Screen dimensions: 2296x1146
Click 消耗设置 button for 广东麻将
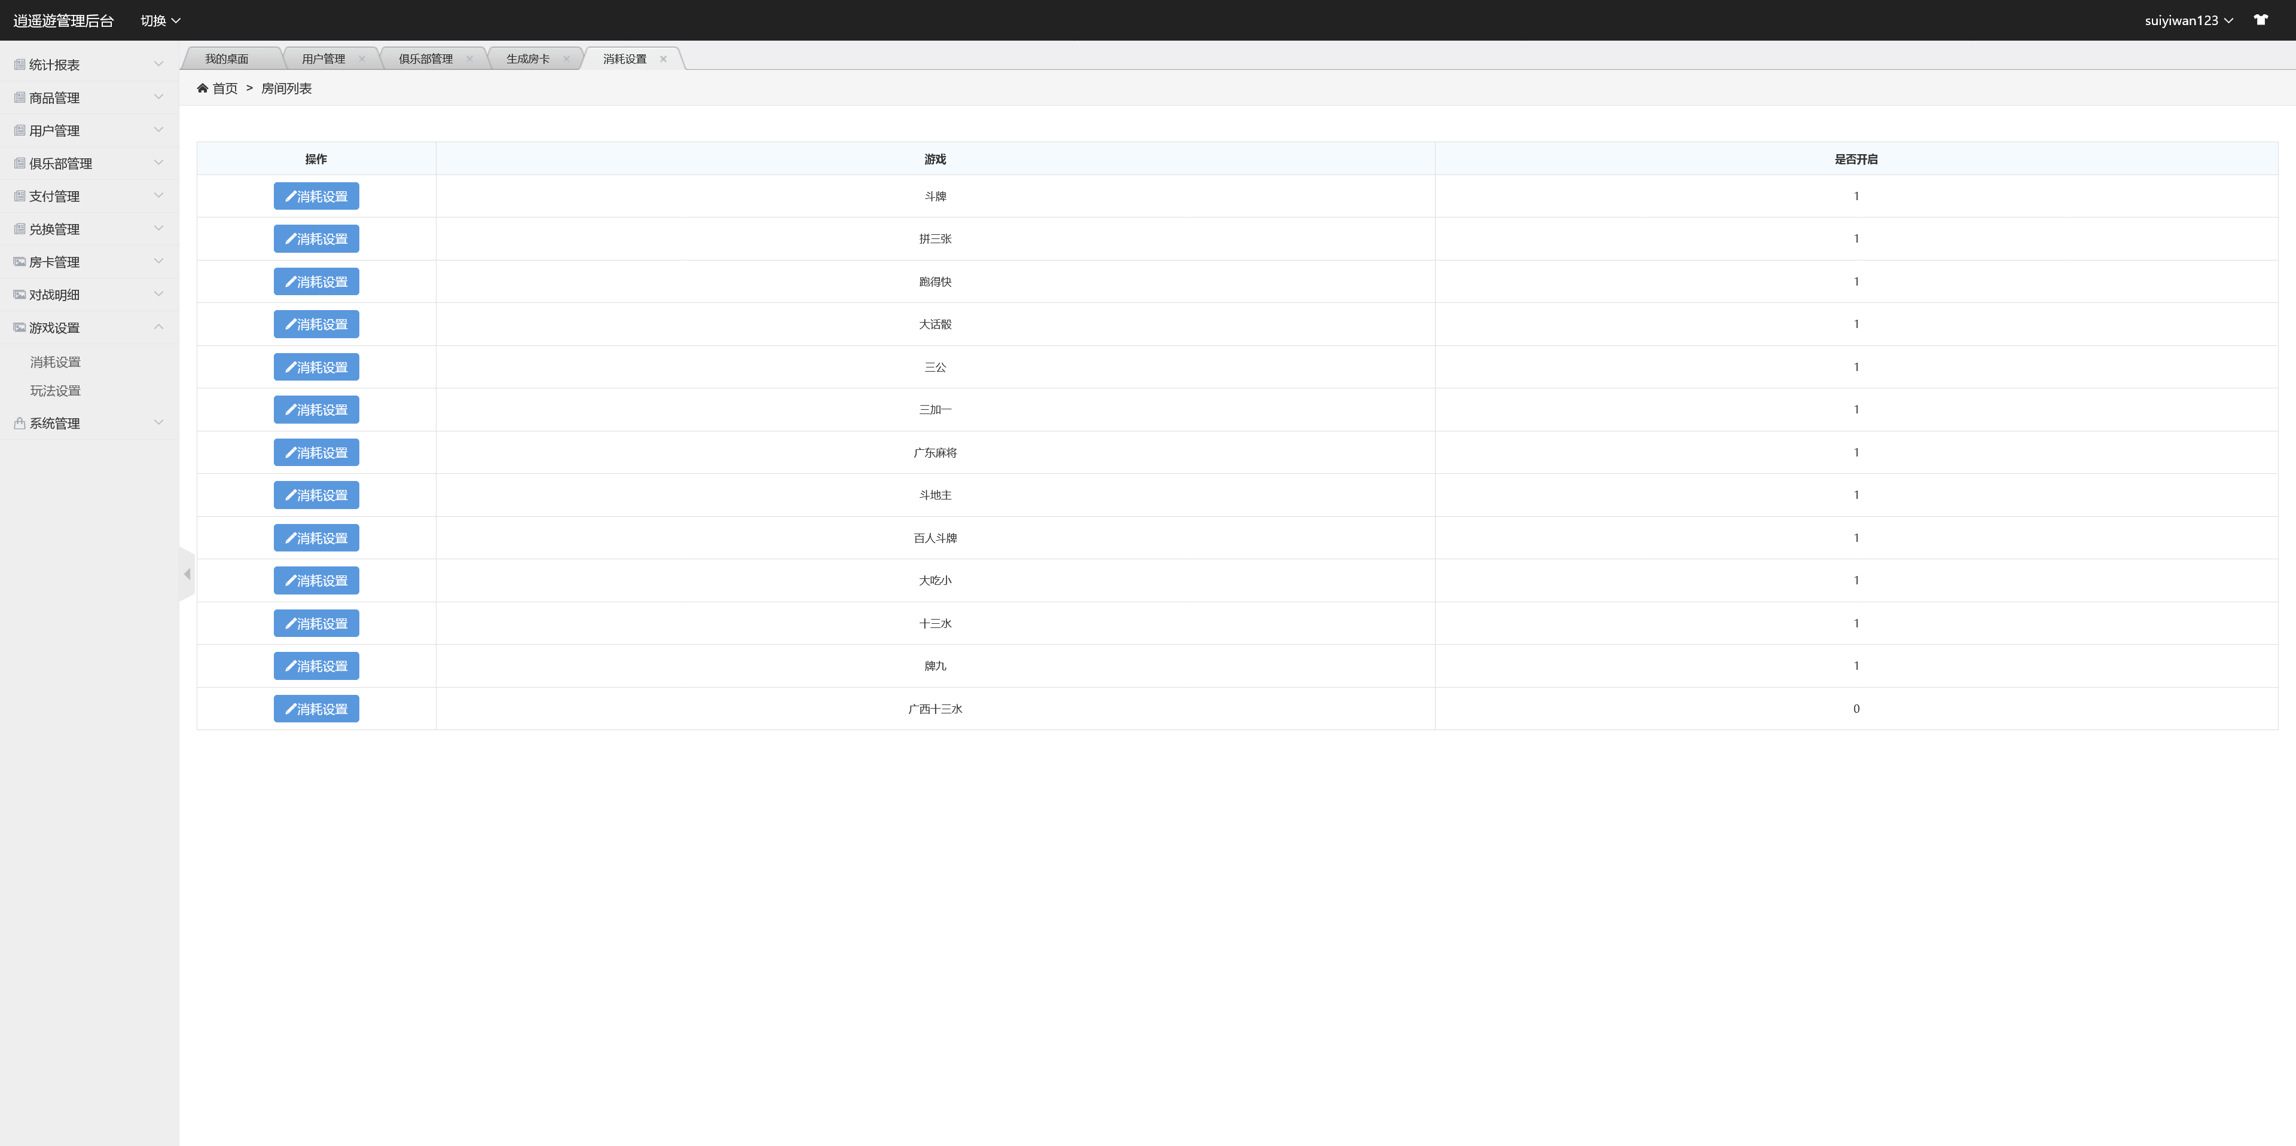(316, 452)
